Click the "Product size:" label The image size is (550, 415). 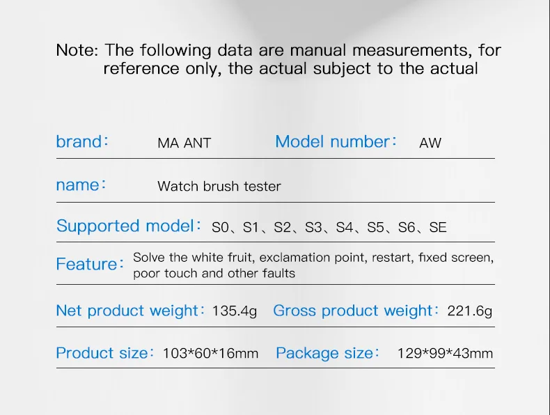105,353
